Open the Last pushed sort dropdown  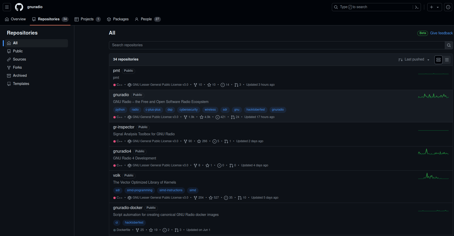[414, 60]
